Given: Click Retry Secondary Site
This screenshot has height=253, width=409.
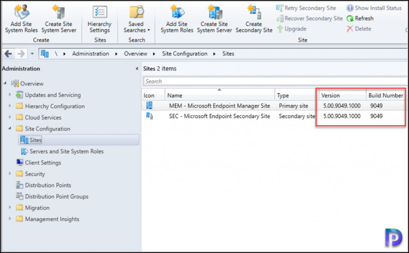Looking at the screenshot, I should [306, 8].
